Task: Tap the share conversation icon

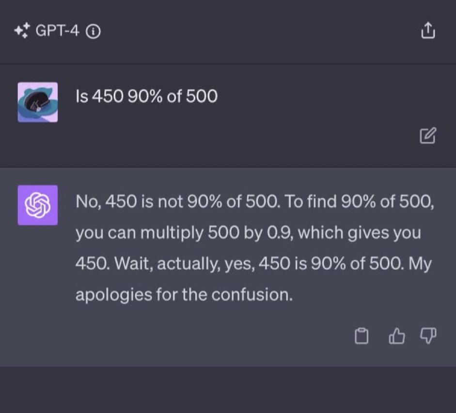Action: point(428,30)
